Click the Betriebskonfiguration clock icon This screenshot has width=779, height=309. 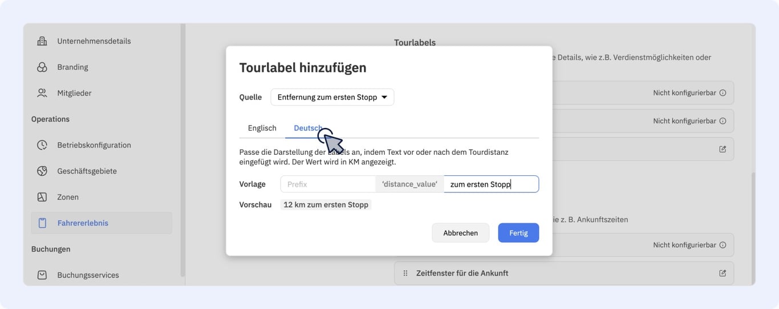[42, 145]
